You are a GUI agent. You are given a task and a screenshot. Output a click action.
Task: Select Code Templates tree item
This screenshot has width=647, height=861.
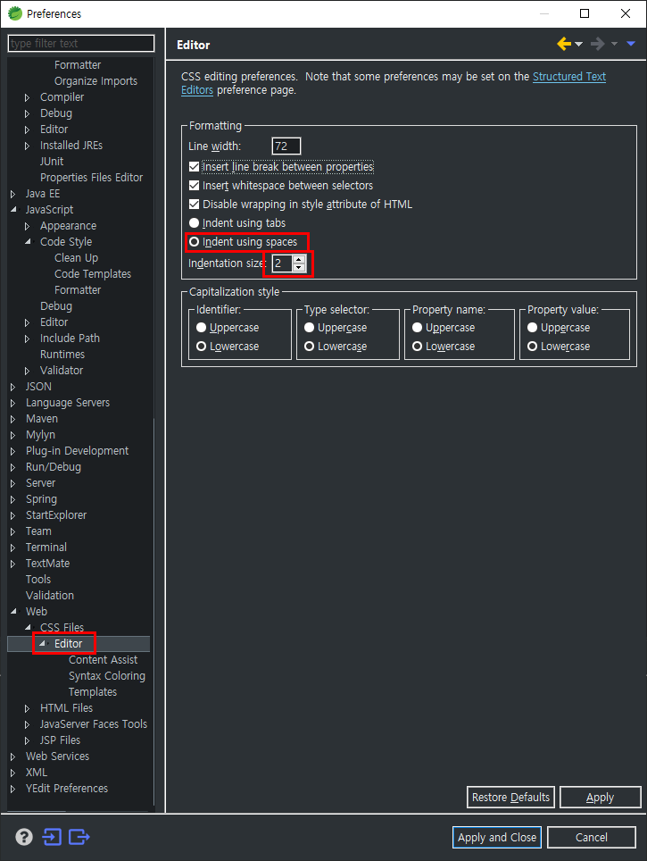(93, 273)
